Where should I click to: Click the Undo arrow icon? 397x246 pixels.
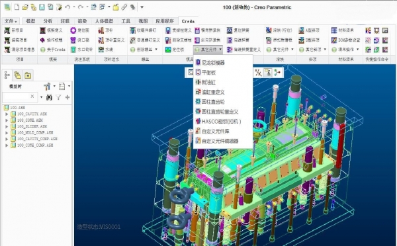coord(67,7)
